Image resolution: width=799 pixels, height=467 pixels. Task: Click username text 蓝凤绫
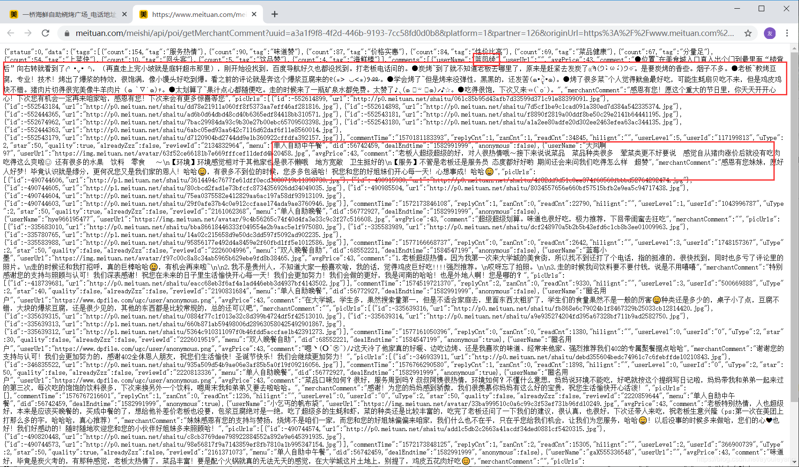[485, 60]
